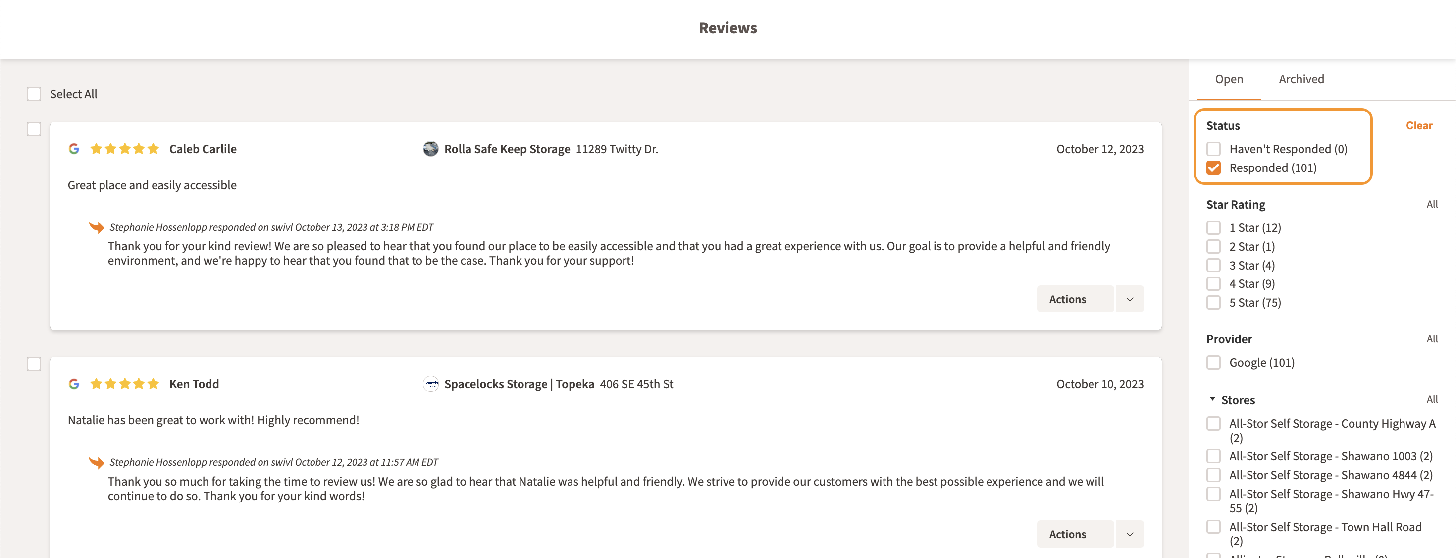Click the five-star rating on Caleb Carlile review
The width and height of the screenshot is (1456, 558).
(x=125, y=149)
